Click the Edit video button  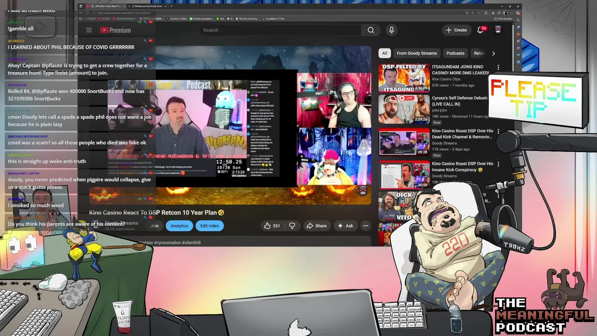209,226
